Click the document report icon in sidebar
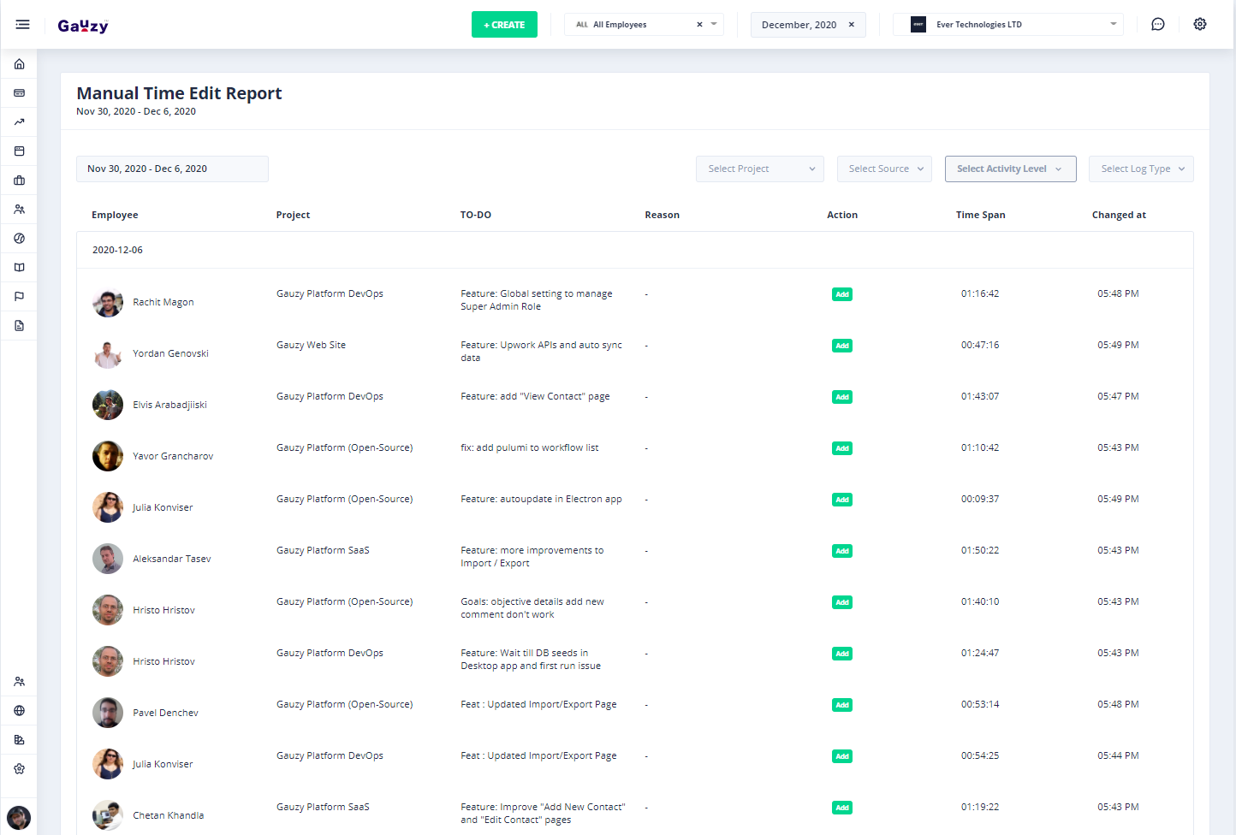The image size is (1236, 835). tap(19, 326)
